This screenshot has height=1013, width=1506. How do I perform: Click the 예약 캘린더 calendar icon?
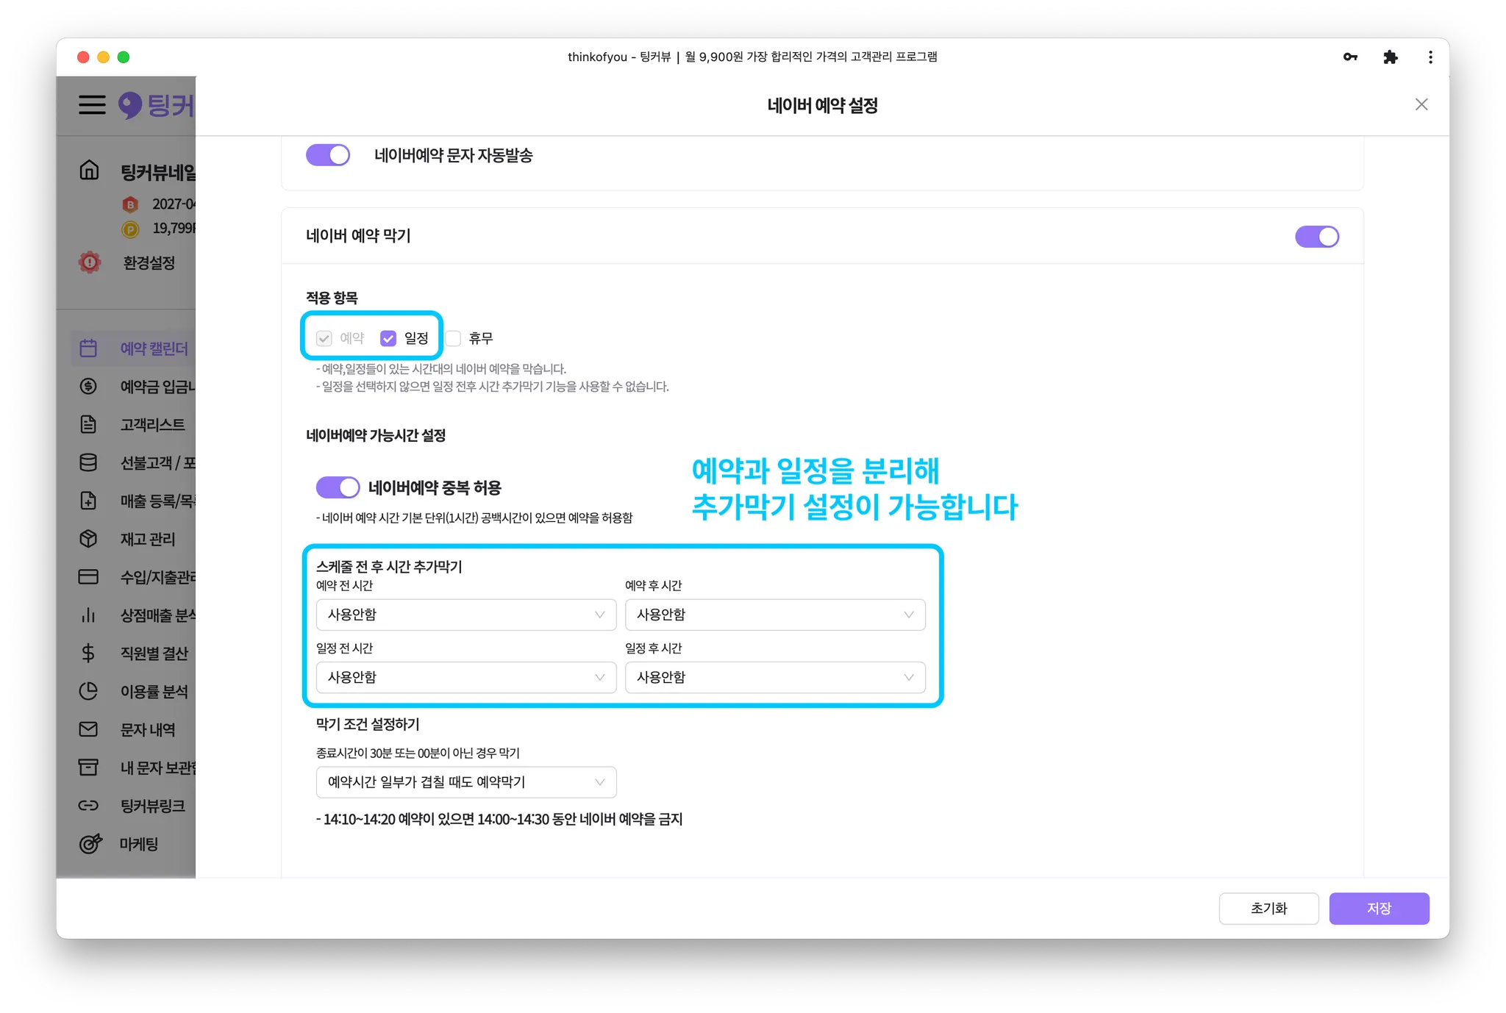point(88,348)
